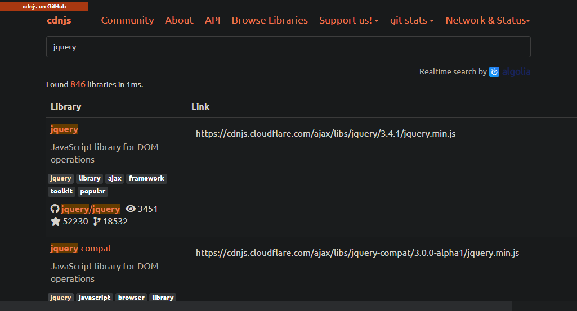Click the watchers eye icon beside 3451
Screen dimensions: 577x311
[130, 209]
